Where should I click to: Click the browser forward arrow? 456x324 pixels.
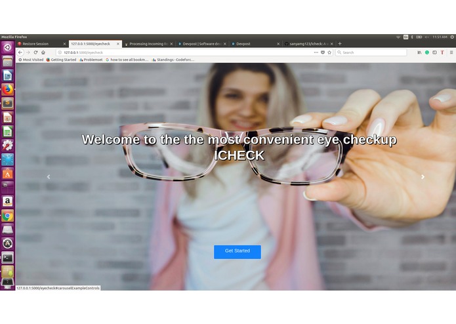coord(28,52)
